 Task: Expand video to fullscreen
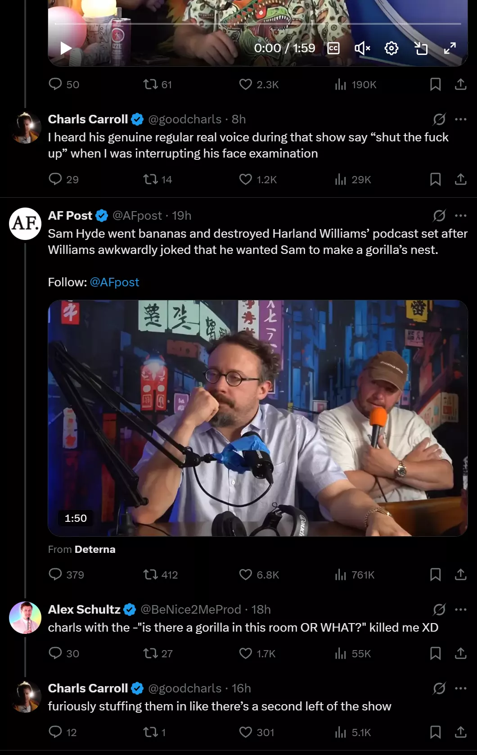tap(450, 48)
